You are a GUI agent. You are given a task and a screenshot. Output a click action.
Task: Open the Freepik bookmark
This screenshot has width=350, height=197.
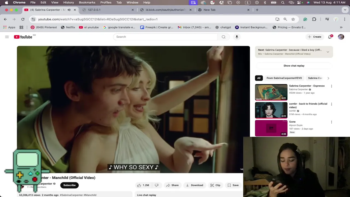[x=157, y=27]
